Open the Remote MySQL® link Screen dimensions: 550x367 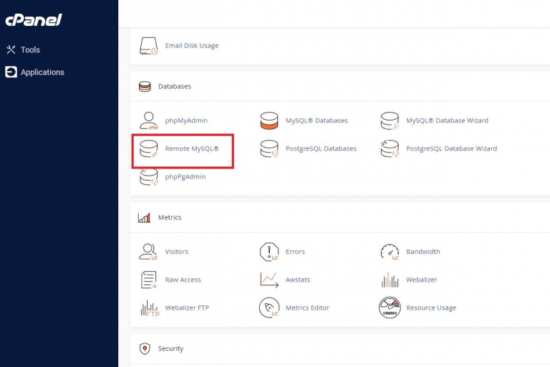[192, 148]
